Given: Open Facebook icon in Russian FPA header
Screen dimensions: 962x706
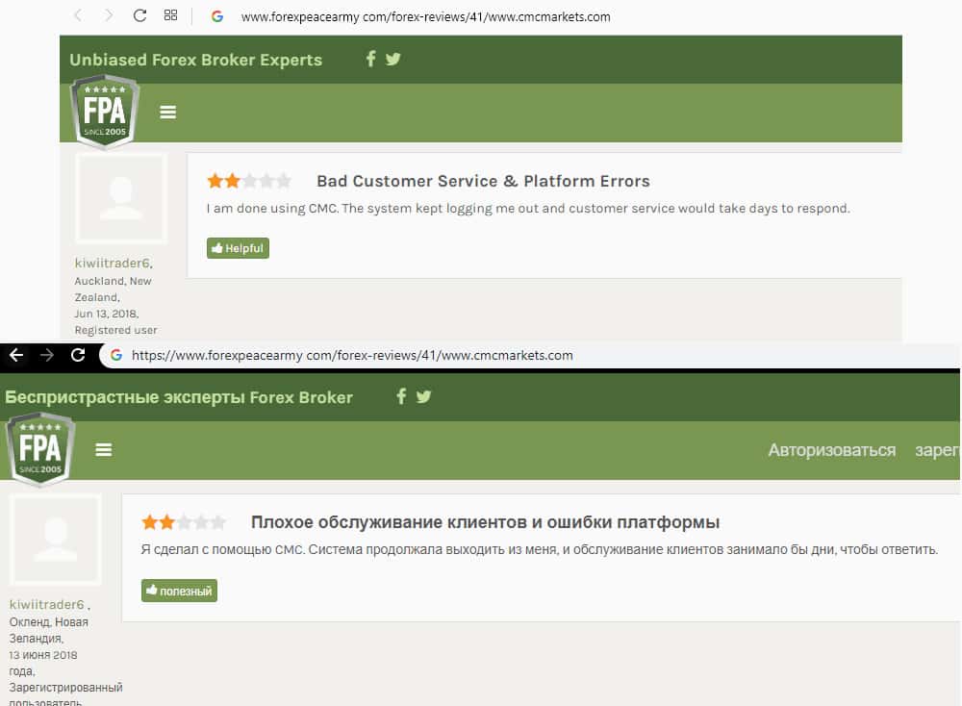Looking at the screenshot, I should click(401, 396).
